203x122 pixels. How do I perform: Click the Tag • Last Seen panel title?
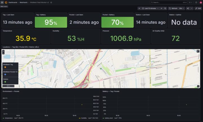point(8,15)
